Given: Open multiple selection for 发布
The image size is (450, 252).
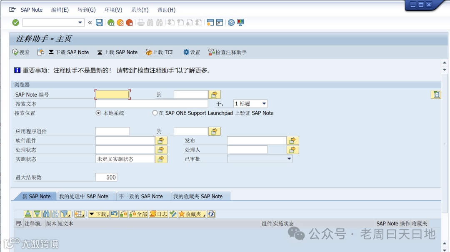Looking at the screenshot, I should coord(293,140).
